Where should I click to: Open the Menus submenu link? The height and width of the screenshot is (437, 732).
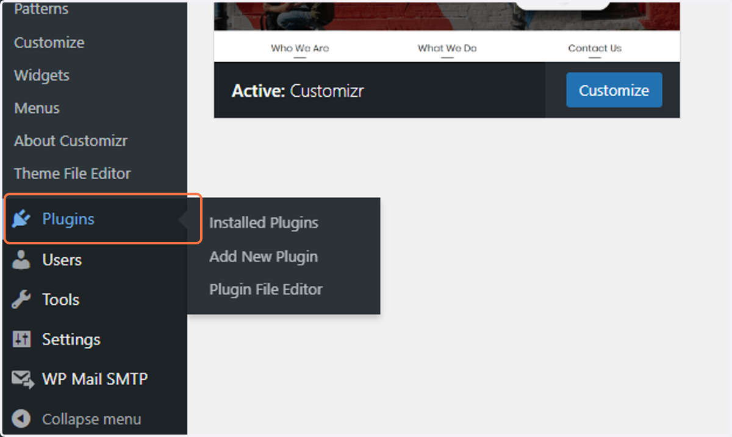(37, 108)
